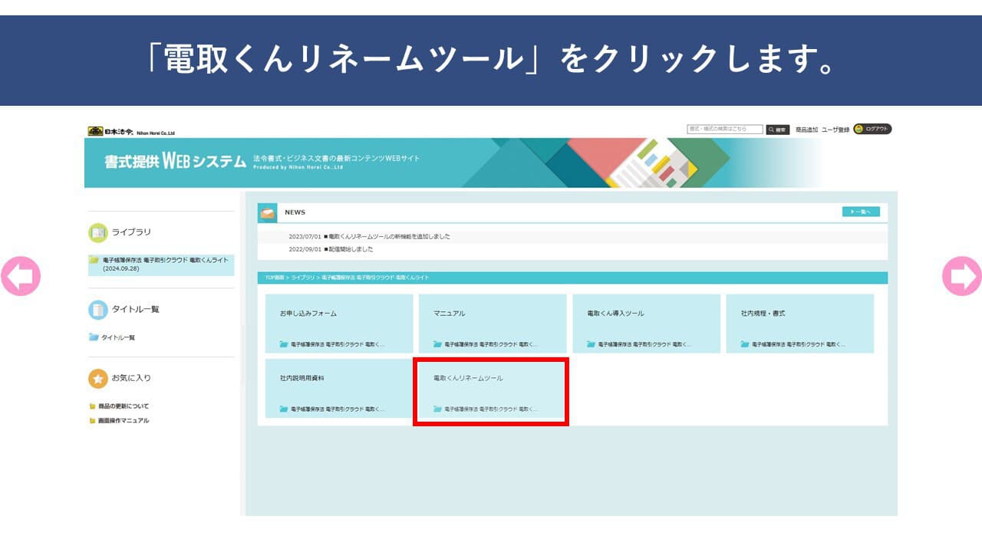Open the 社内説明用資料 card title
Viewport: 982px width, 552px height.
(302, 379)
